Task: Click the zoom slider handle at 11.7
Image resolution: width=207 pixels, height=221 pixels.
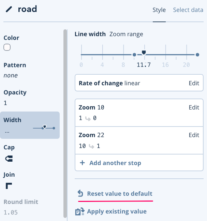Action: point(144,53)
